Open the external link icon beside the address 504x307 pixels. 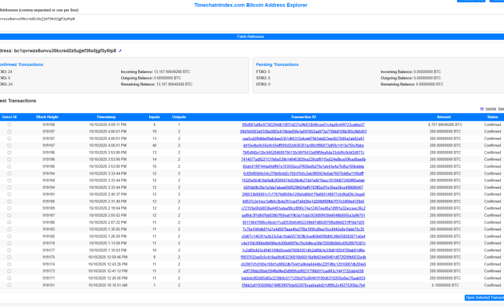(120, 50)
